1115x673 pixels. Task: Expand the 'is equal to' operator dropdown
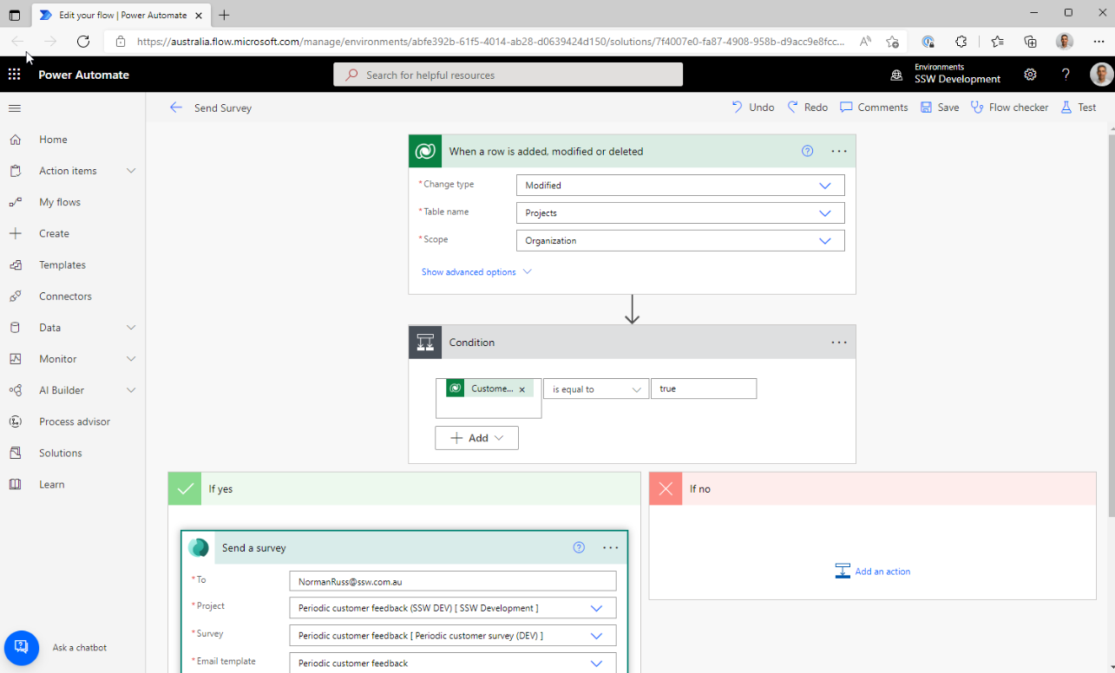[595, 389]
